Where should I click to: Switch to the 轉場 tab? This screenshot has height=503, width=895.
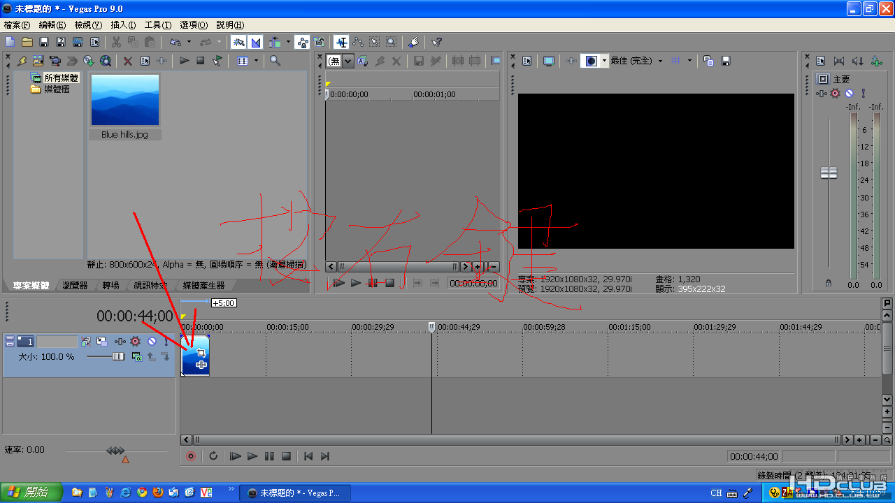click(x=110, y=285)
